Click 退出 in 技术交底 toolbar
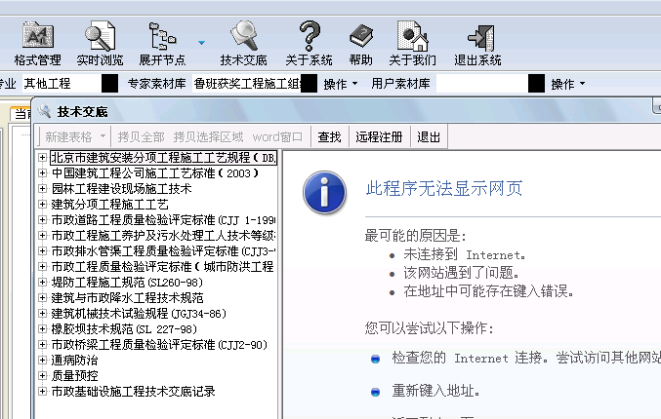The height and width of the screenshot is (419, 661). [x=429, y=136]
